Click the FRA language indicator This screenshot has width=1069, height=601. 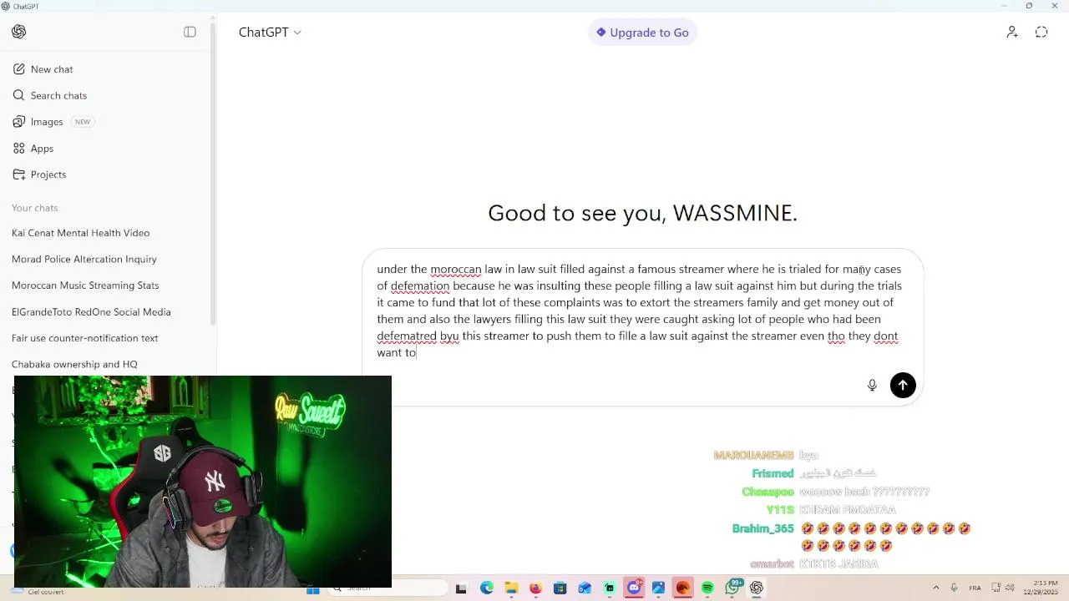coord(975,588)
